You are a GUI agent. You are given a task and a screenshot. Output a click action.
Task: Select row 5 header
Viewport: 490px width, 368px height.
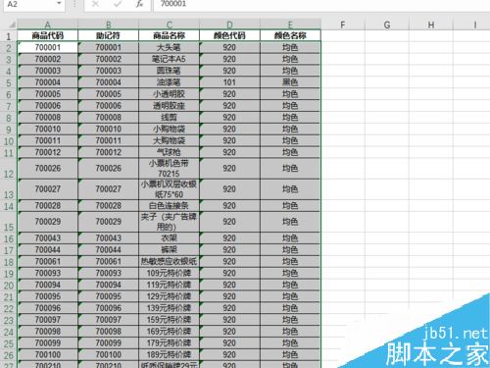coord(9,82)
